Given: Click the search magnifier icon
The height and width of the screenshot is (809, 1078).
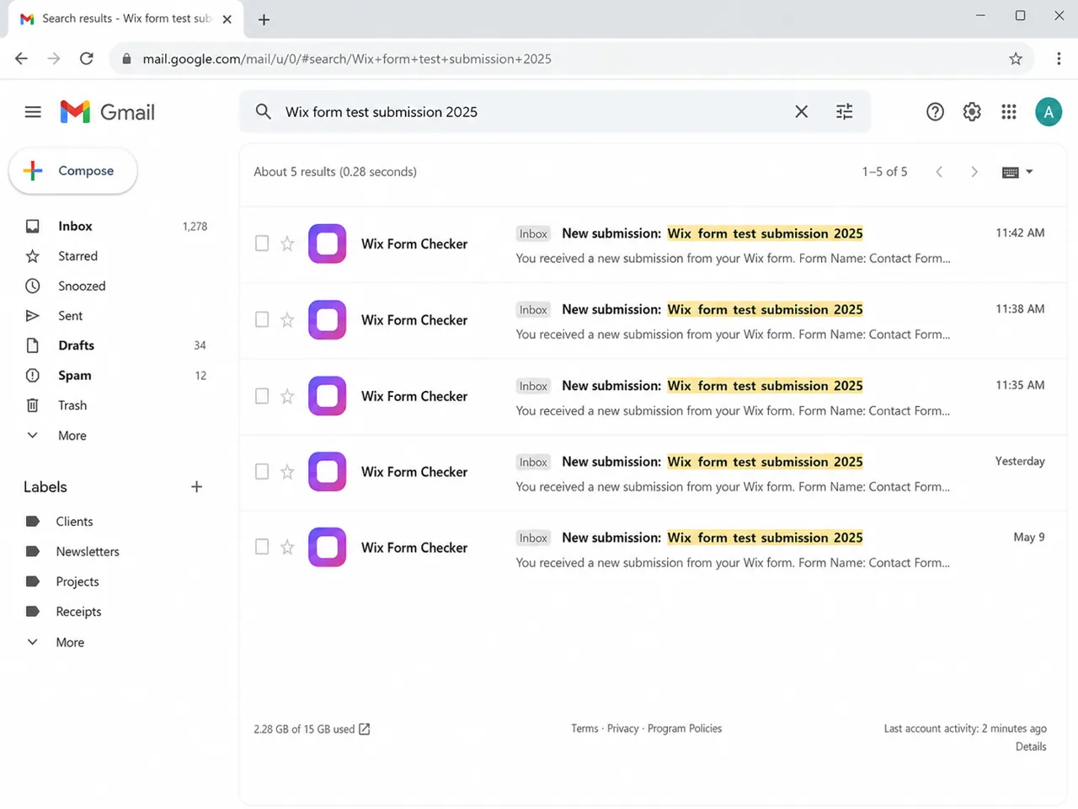Looking at the screenshot, I should (264, 111).
